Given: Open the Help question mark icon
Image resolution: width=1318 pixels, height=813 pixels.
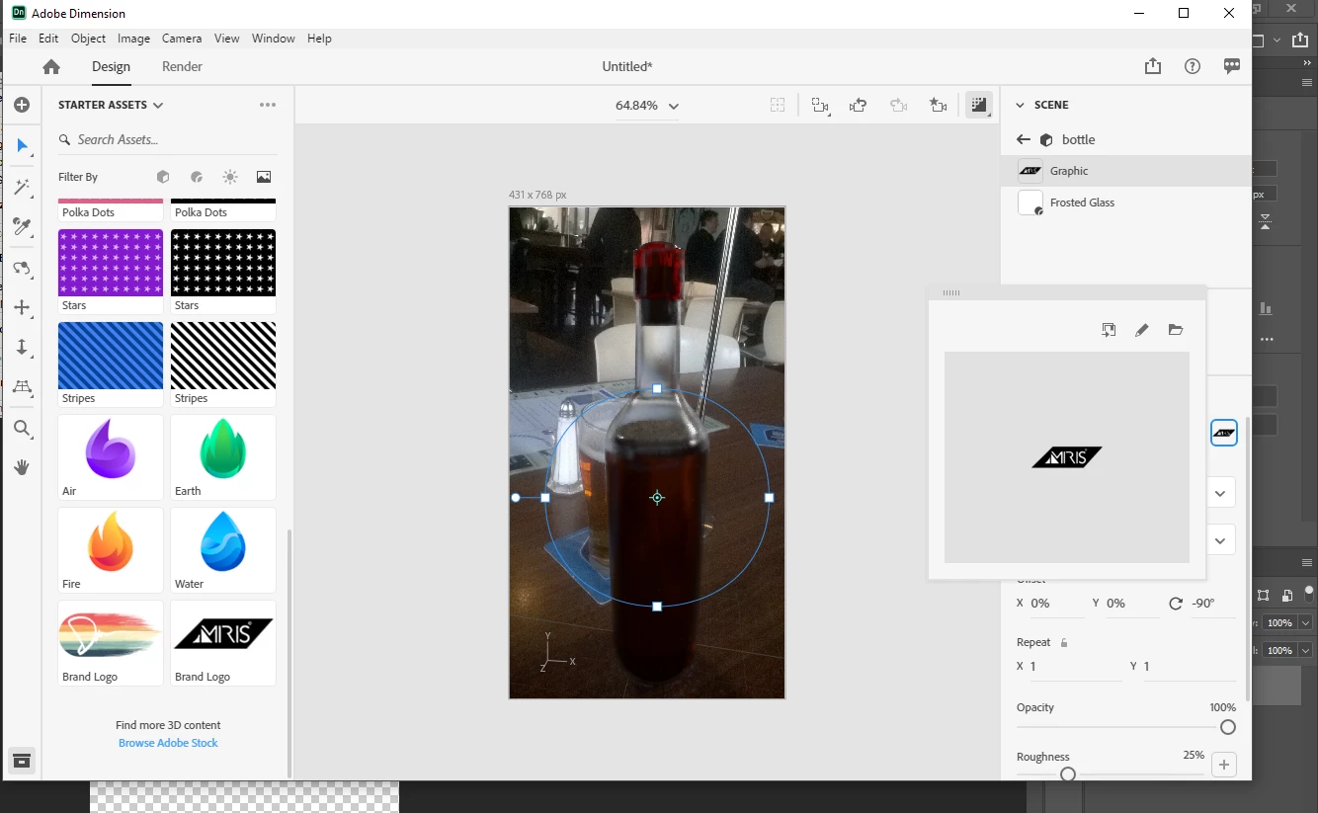Looking at the screenshot, I should [1193, 66].
